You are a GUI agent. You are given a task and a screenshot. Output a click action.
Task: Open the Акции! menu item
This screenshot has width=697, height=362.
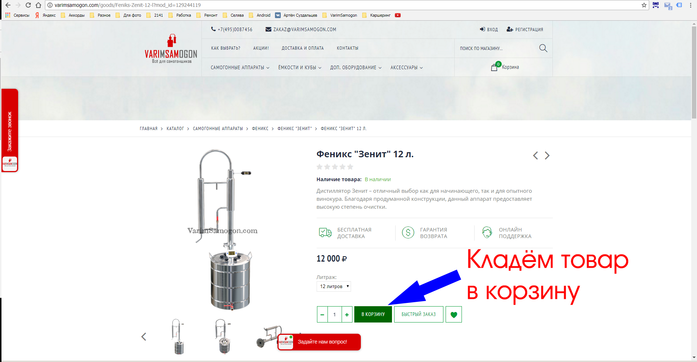click(x=261, y=48)
